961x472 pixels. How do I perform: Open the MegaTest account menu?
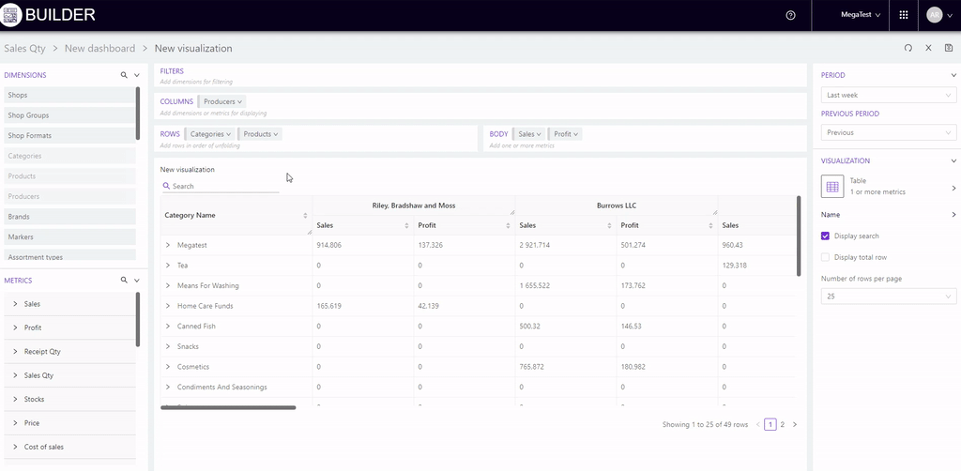point(862,15)
